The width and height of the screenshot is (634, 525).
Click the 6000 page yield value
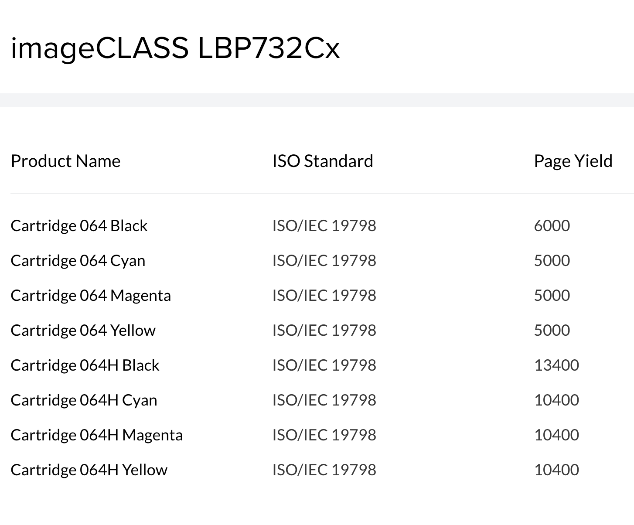[x=552, y=225]
